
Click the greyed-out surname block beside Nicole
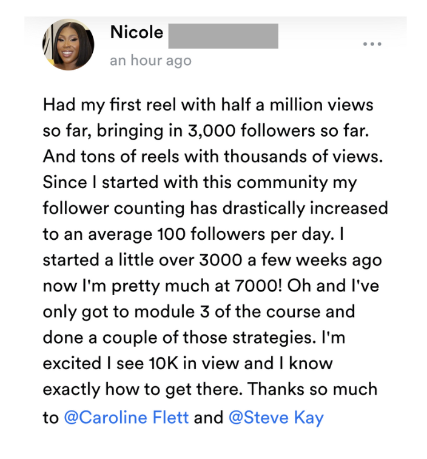click(223, 36)
